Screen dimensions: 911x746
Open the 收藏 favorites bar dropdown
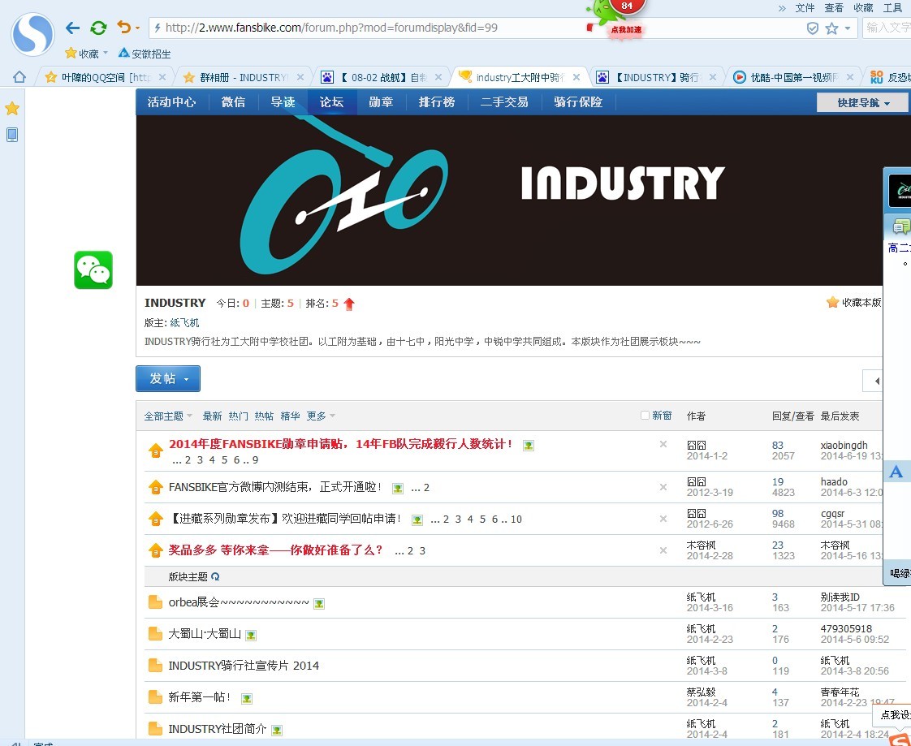click(105, 54)
